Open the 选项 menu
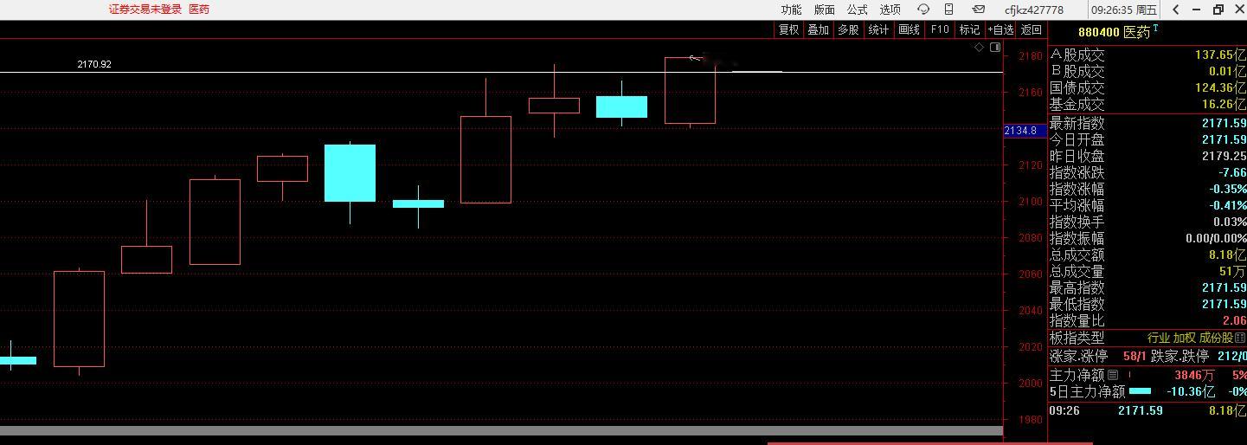The width and height of the screenshot is (1247, 445). 890,10
